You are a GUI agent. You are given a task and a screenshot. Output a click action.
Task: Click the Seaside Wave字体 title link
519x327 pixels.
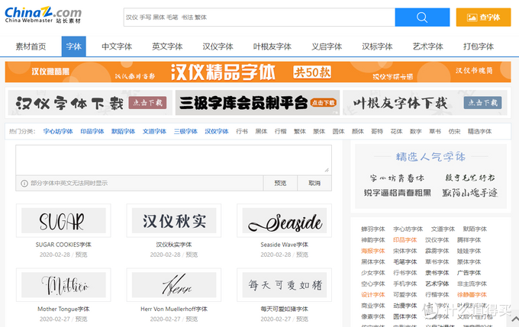[285, 245]
